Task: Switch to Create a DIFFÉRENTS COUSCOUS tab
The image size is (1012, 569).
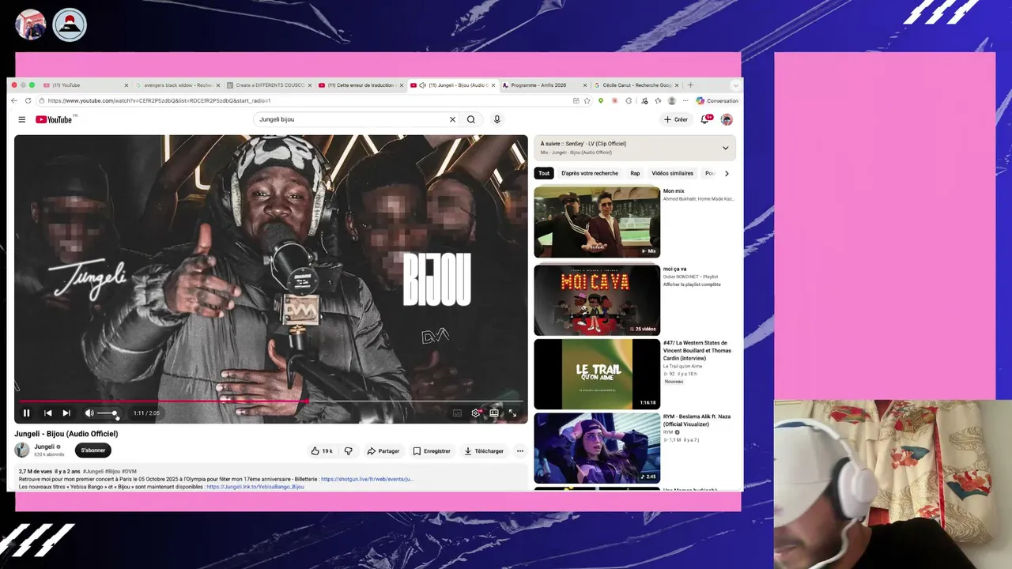Action: (270, 85)
